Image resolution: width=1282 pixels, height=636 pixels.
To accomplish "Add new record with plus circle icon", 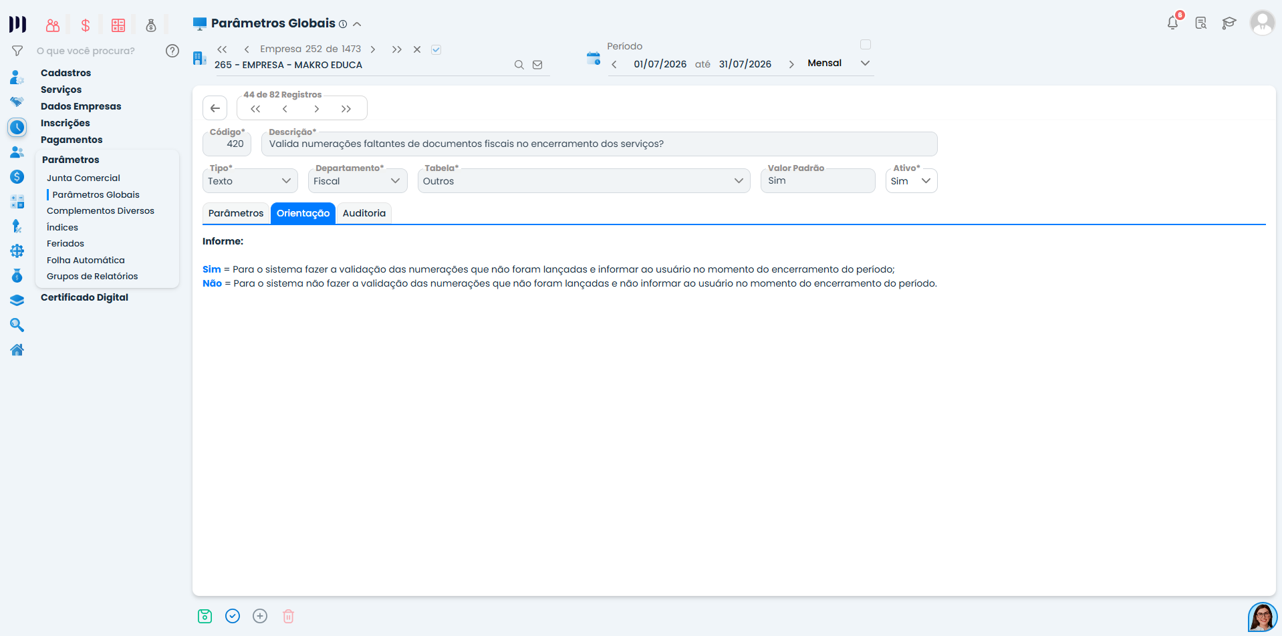I will tap(260, 616).
